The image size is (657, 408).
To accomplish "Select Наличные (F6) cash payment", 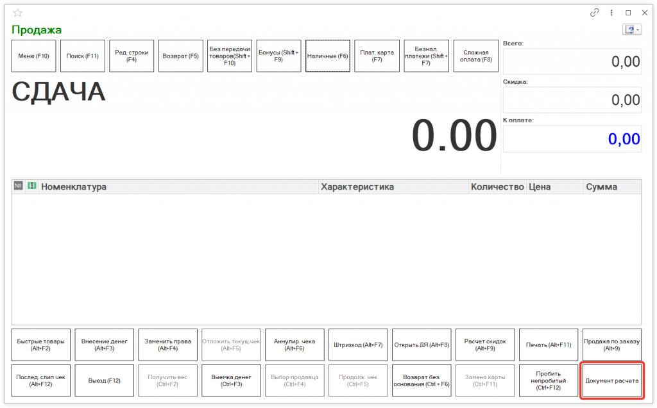I will (327, 56).
